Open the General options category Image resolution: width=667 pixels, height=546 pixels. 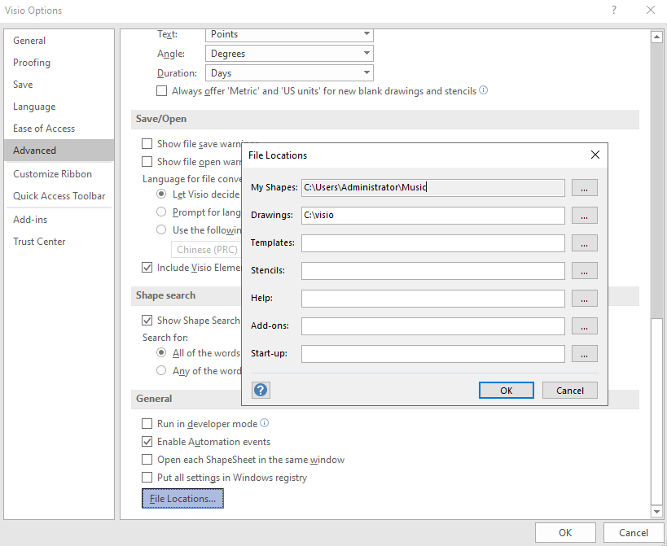pos(59,41)
